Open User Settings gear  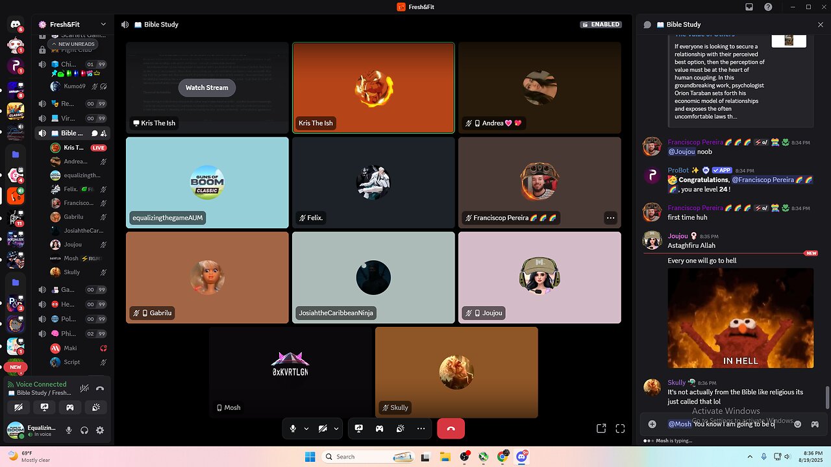[100, 430]
